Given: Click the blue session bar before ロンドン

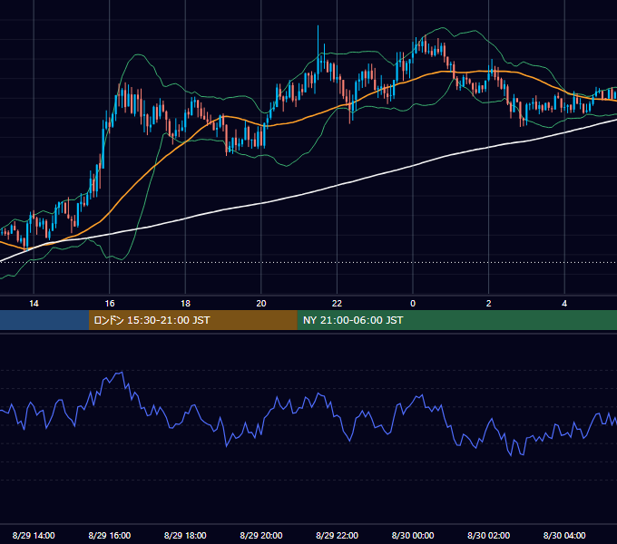Looking at the screenshot, I should [44, 320].
